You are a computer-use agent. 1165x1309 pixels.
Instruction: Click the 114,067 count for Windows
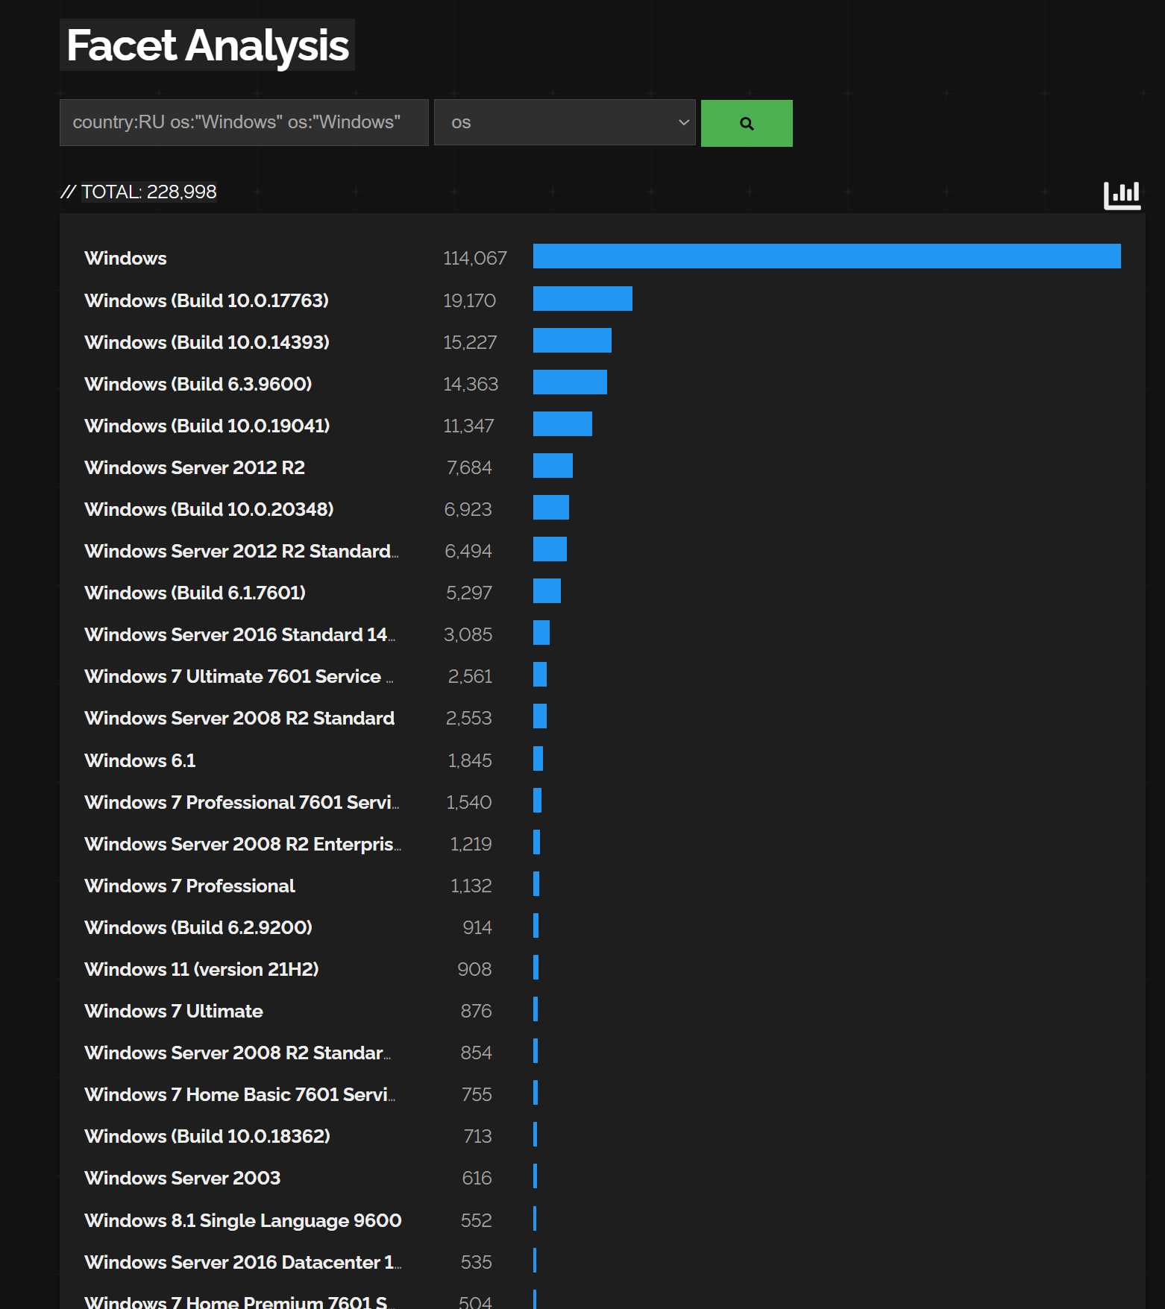tap(475, 258)
